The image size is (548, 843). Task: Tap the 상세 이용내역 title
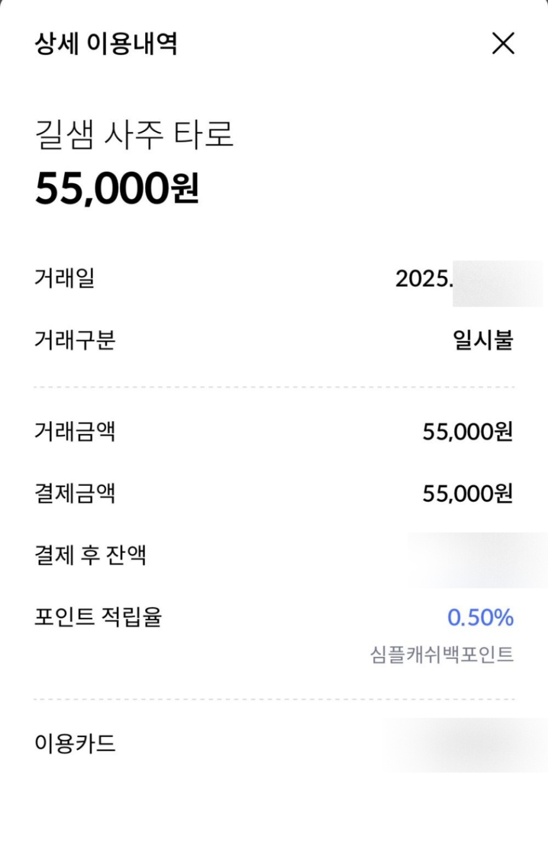106,44
